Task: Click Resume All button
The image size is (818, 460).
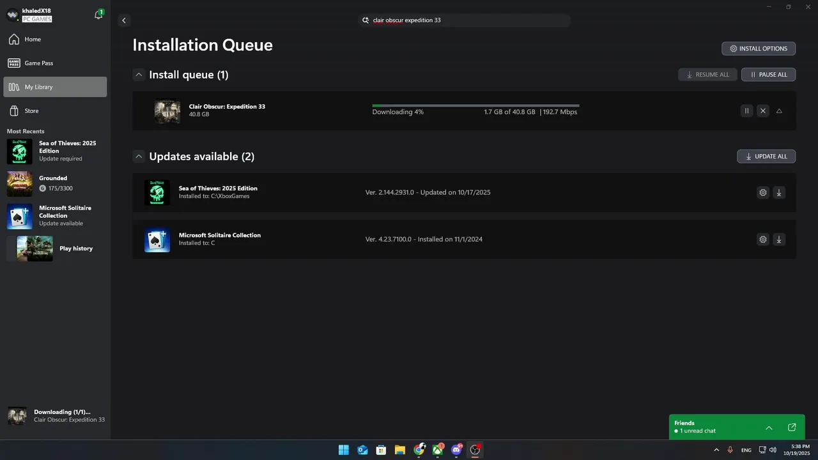Action: coord(707,75)
